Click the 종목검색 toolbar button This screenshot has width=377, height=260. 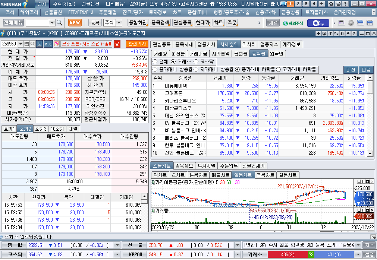(x=160, y=23)
